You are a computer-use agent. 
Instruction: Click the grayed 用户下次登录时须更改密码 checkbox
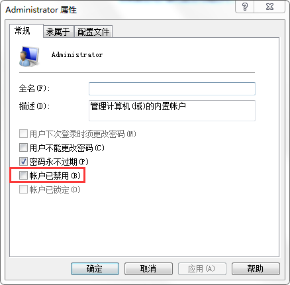click(x=23, y=134)
